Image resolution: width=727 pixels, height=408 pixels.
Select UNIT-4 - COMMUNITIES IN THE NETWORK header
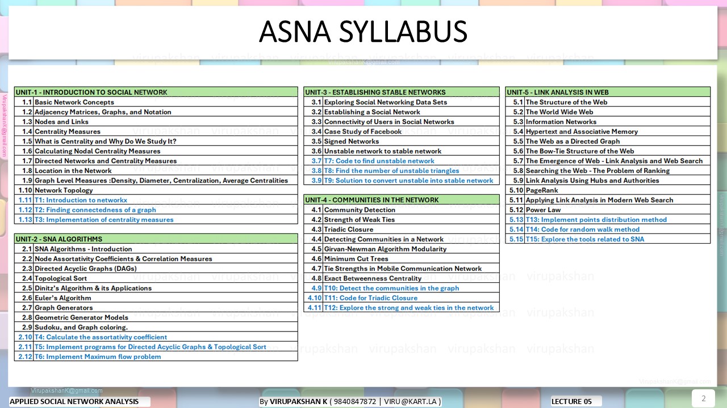pyautogui.click(x=402, y=200)
